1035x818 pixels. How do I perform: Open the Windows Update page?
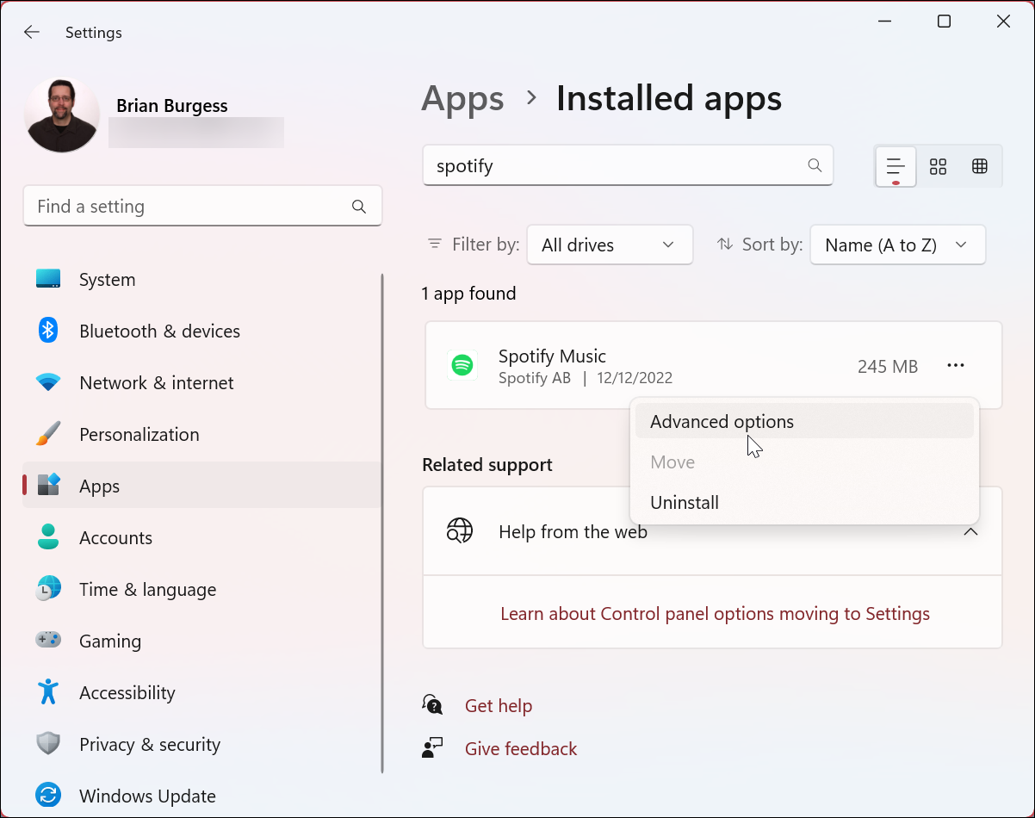pyautogui.click(x=202, y=796)
